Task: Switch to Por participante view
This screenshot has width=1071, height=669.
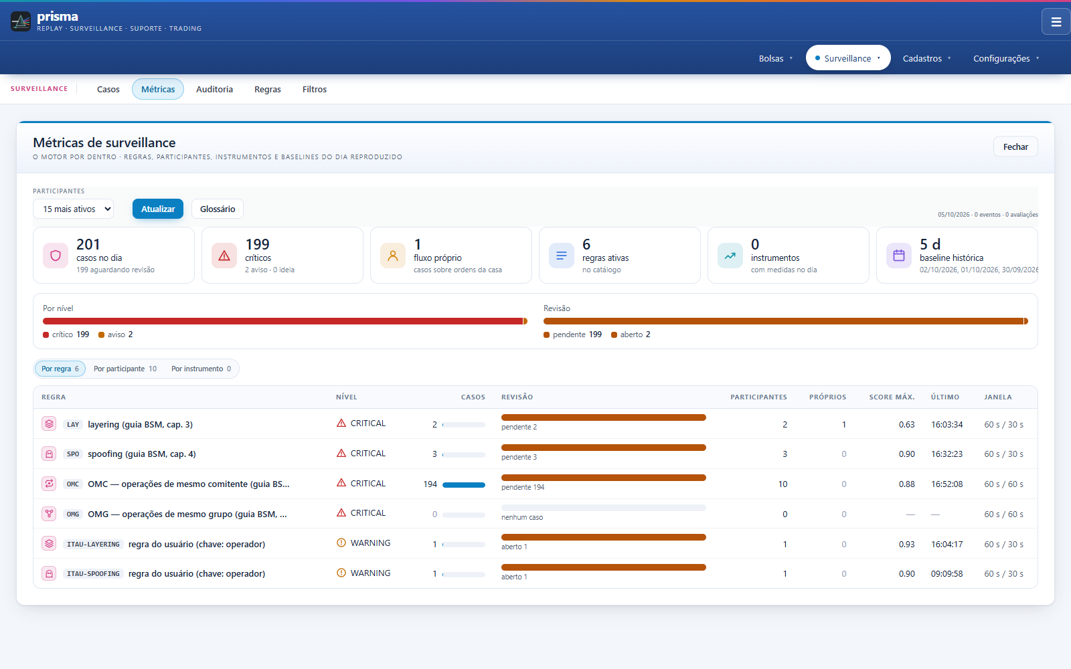Action: pos(125,369)
